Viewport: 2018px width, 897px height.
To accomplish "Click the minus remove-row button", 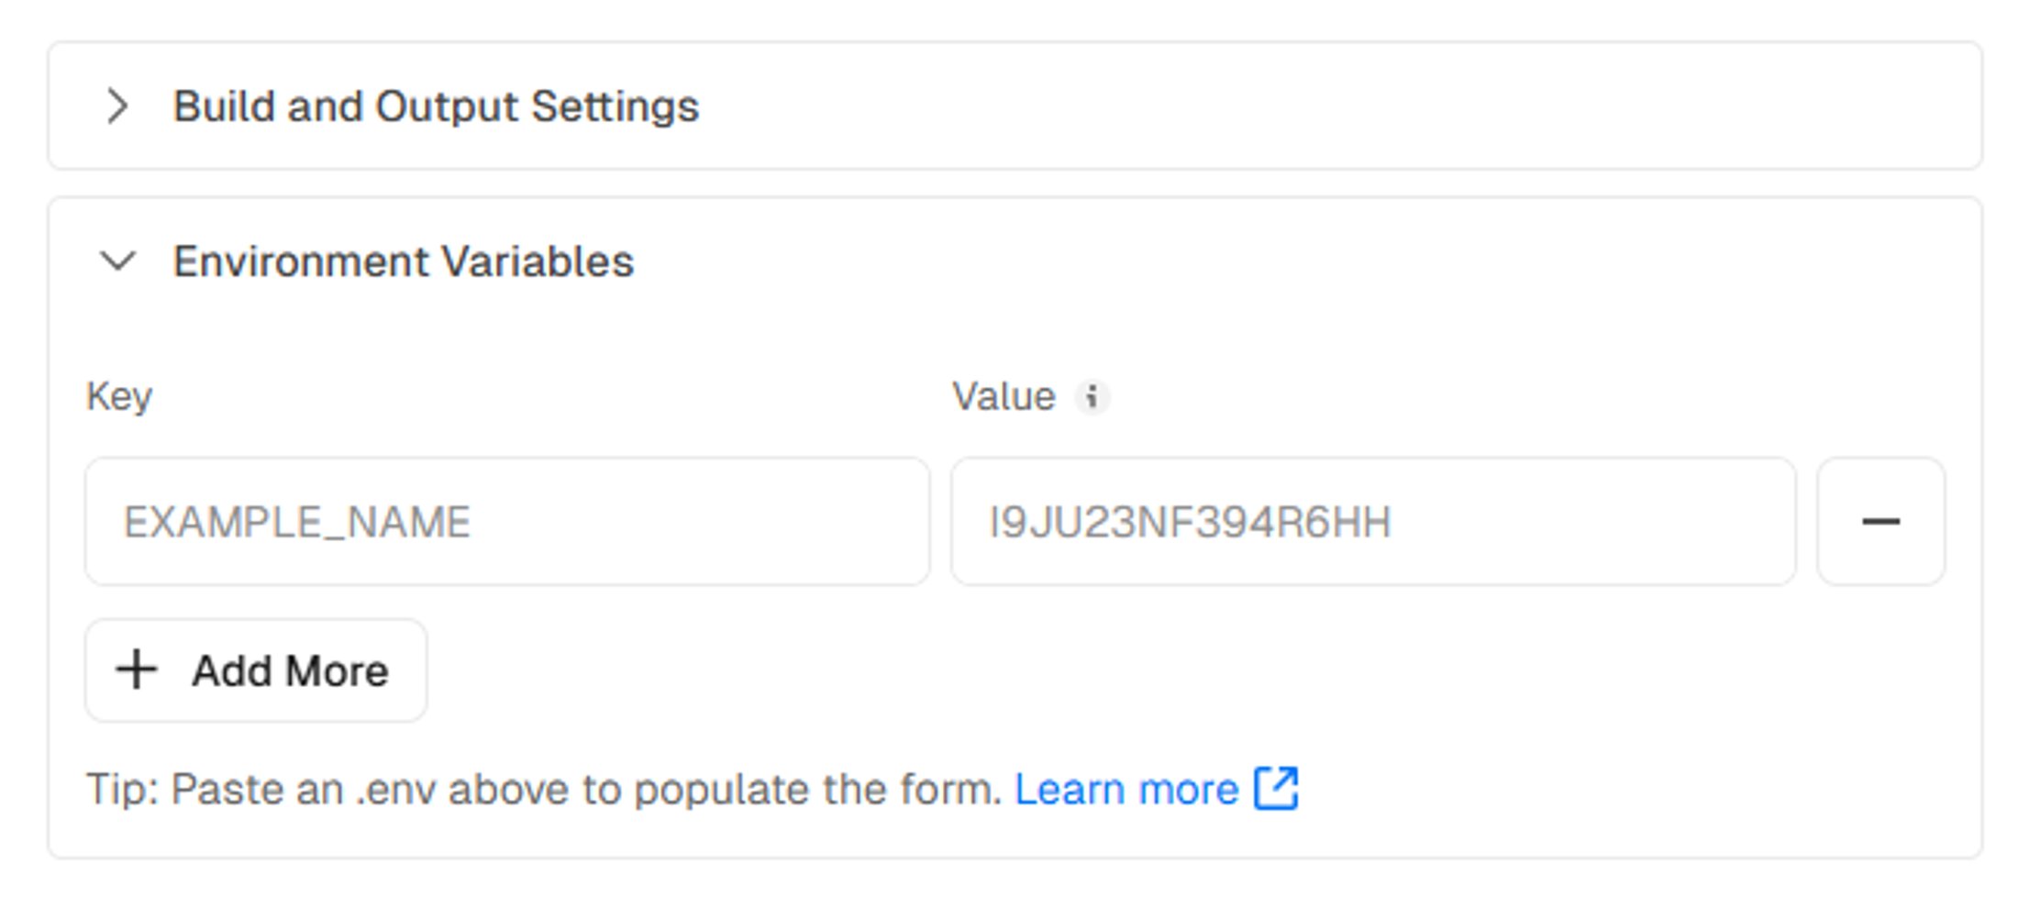I will tap(1880, 521).
